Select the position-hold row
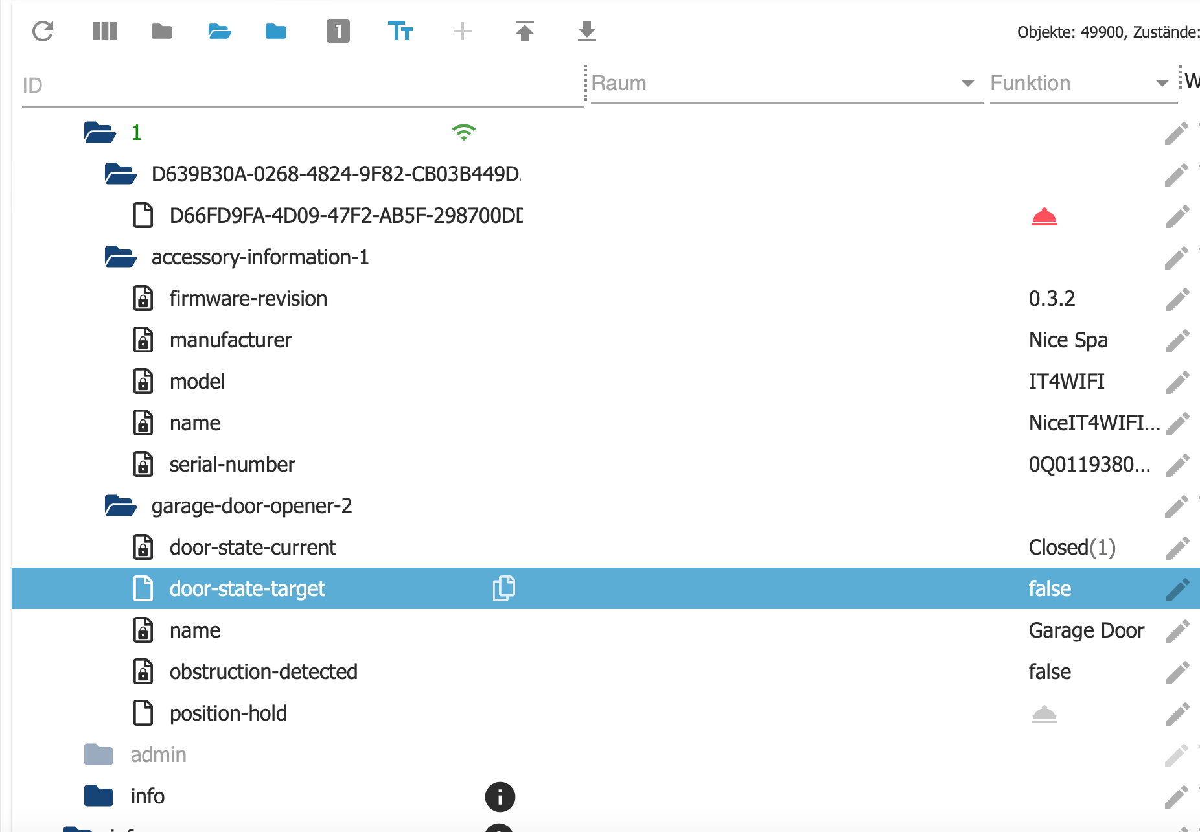The width and height of the screenshot is (1200, 832). (606, 713)
